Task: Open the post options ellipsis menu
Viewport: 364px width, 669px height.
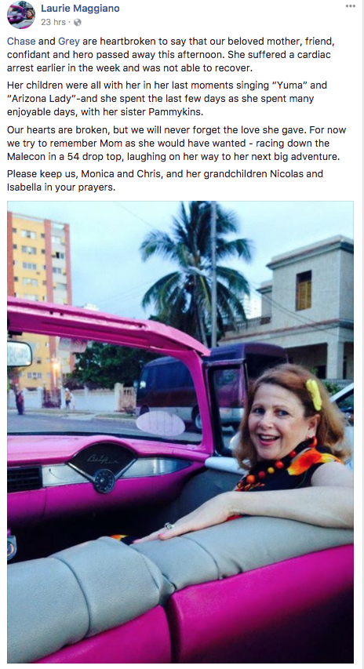Action: point(351,6)
